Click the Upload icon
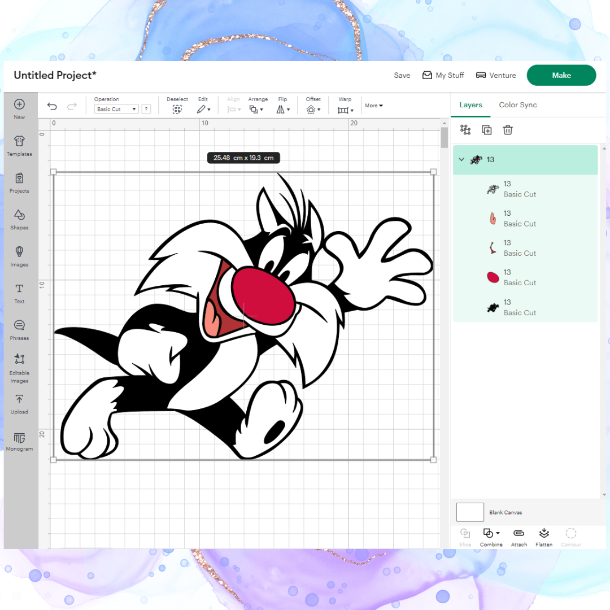 pos(19,399)
